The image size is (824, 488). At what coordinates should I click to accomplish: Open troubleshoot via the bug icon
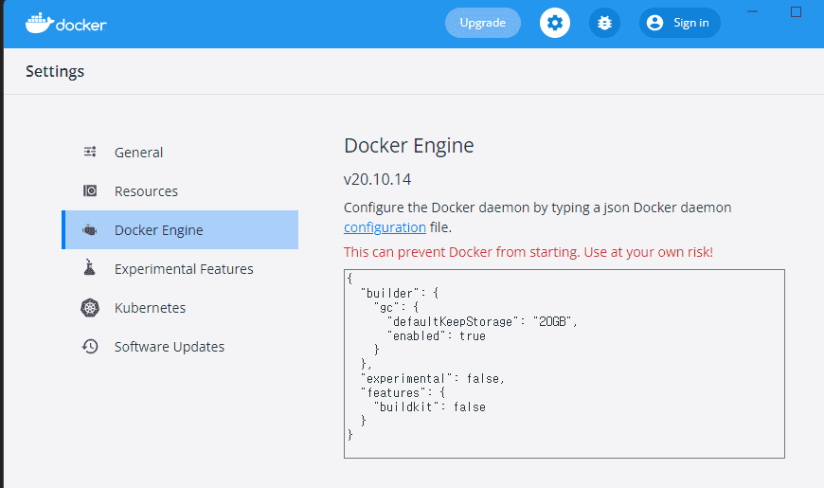click(604, 23)
